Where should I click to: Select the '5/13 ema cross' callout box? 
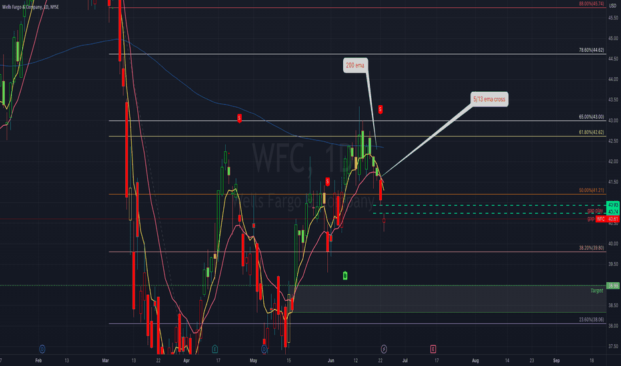[x=489, y=99]
